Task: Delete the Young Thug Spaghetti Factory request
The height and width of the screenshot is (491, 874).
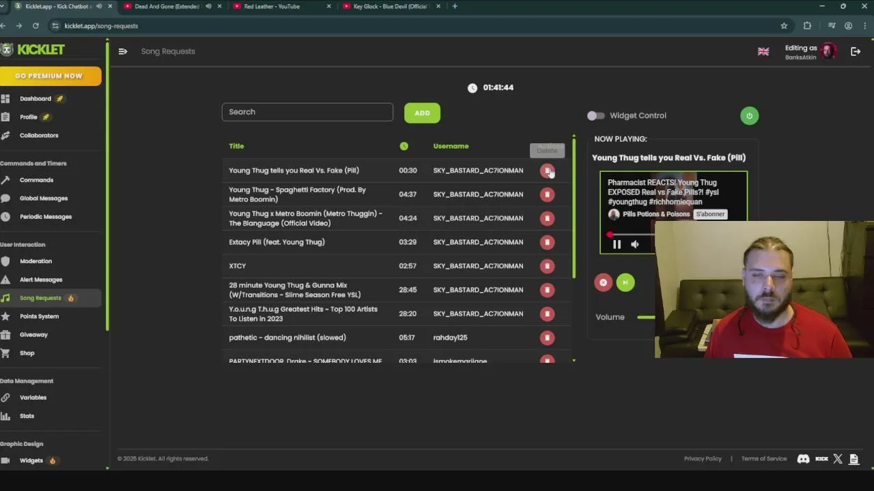Action: pos(547,194)
